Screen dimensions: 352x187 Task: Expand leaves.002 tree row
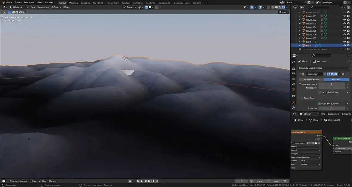click(300, 20)
